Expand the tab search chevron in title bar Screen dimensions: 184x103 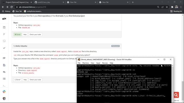click(162, 2)
